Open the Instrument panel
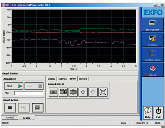The image size is (165, 128). tap(152, 25)
